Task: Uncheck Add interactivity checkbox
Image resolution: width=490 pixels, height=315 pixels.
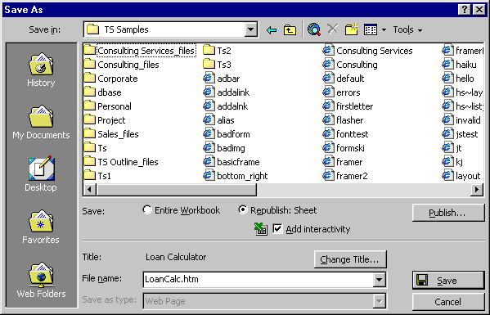Action: pyautogui.click(x=277, y=229)
